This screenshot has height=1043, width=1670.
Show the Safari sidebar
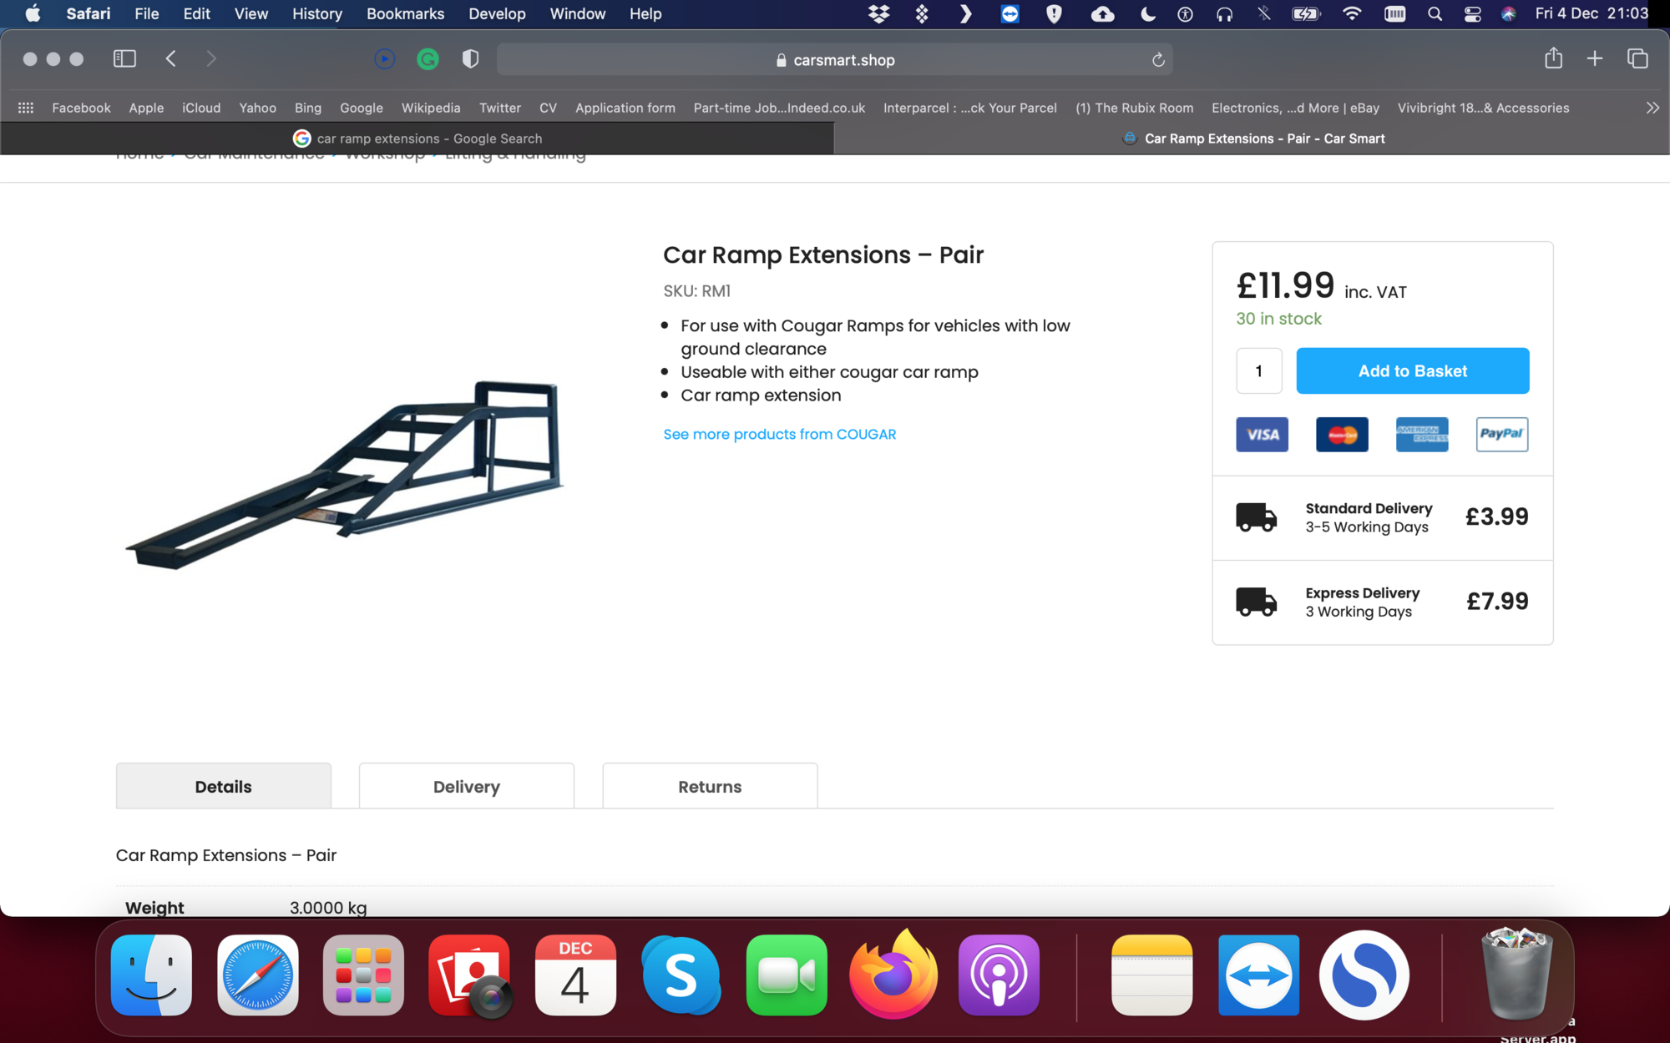(124, 59)
